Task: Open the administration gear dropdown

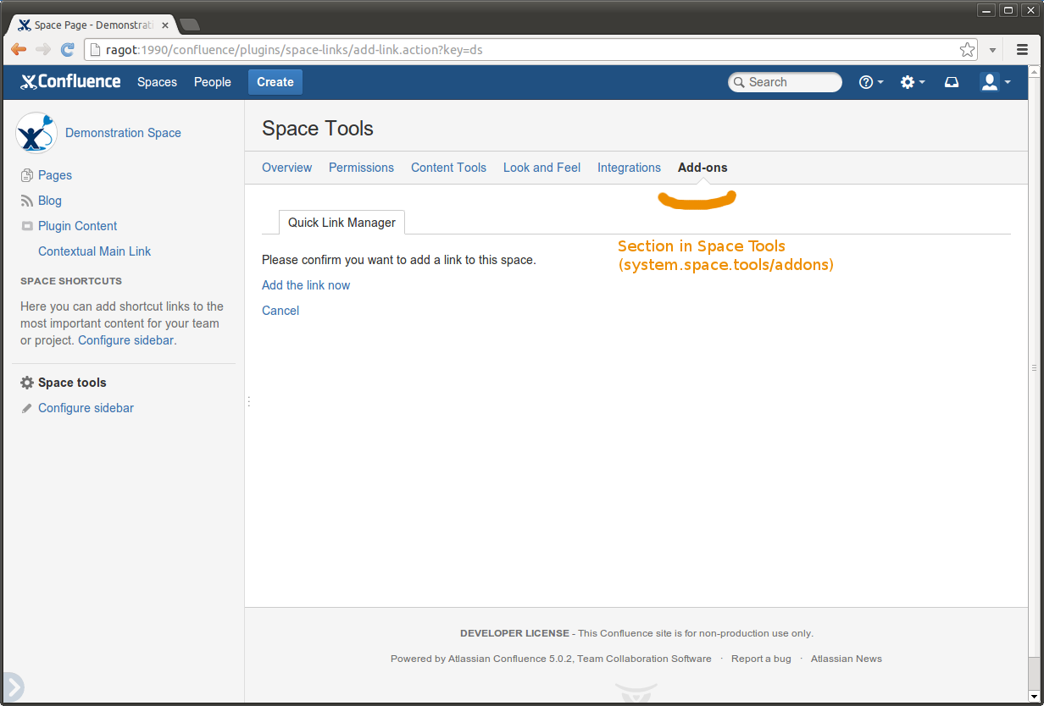Action: pos(912,82)
